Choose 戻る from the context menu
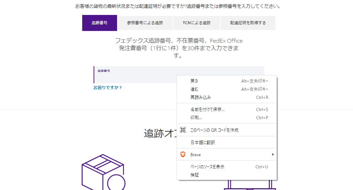Viewport: 353px width, 190px height. tap(194, 81)
